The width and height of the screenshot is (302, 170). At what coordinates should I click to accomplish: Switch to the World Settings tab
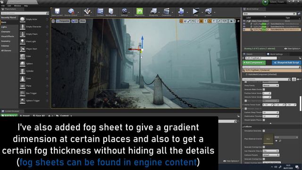click(275, 54)
